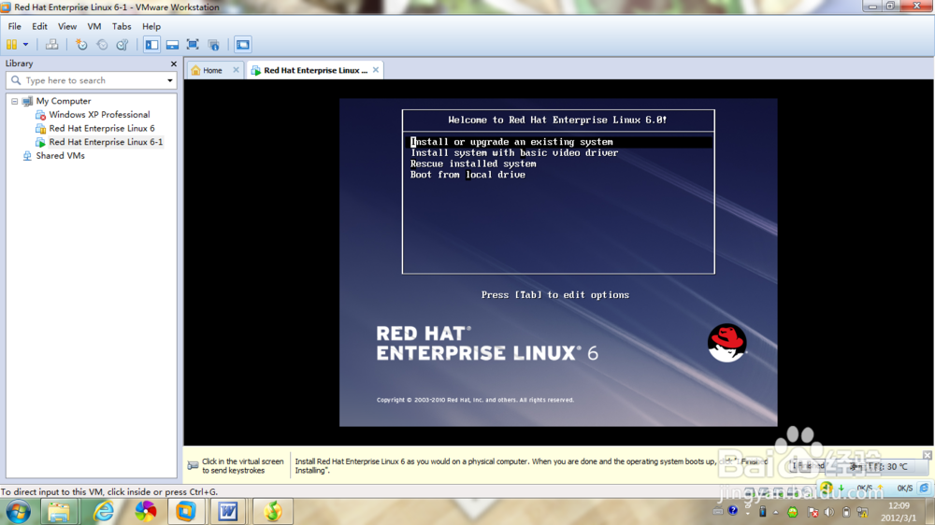Click the Internet Explorer icon in speed widget
Screen dimensions: 935x525
(x=924, y=488)
